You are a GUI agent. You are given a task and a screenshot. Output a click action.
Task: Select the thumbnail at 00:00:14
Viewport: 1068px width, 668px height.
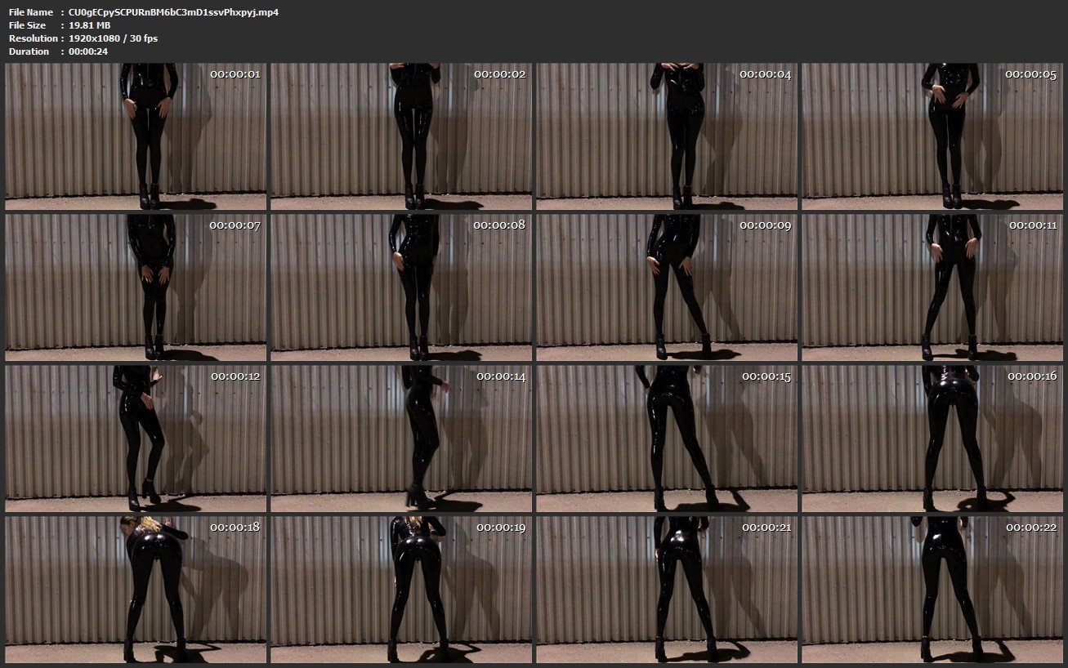point(401,439)
